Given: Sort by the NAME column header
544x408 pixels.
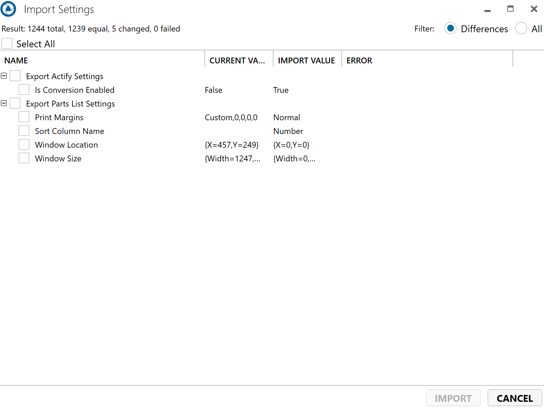Looking at the screenshot, I should tap(16, 61).
